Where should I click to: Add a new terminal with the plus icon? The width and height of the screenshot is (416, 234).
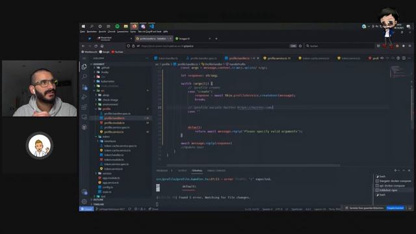[395, 170]
